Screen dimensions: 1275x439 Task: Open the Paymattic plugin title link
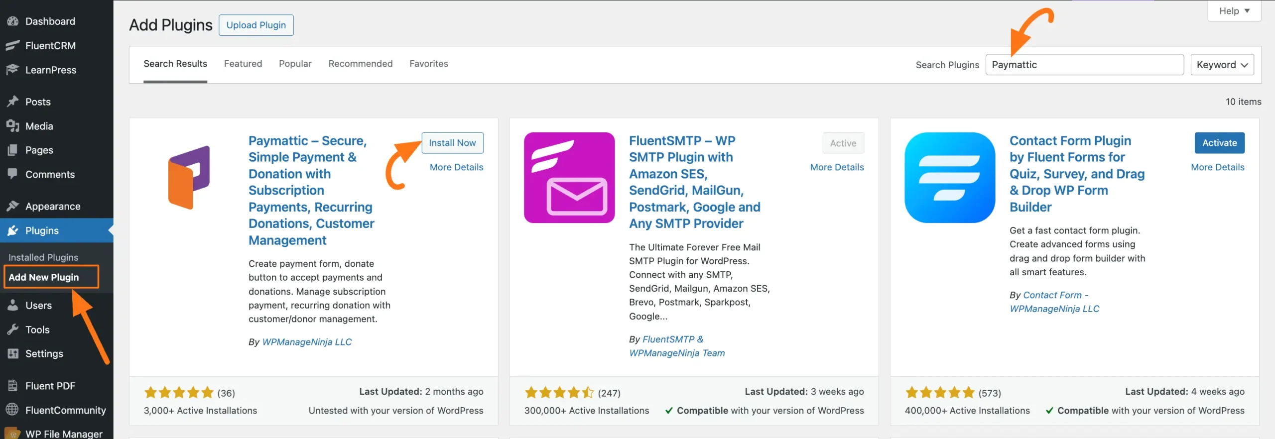311,190
